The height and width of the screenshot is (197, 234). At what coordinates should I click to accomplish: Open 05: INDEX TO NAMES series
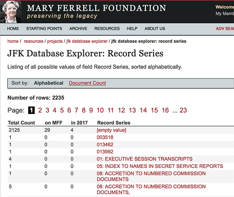(x=160, y=166)
